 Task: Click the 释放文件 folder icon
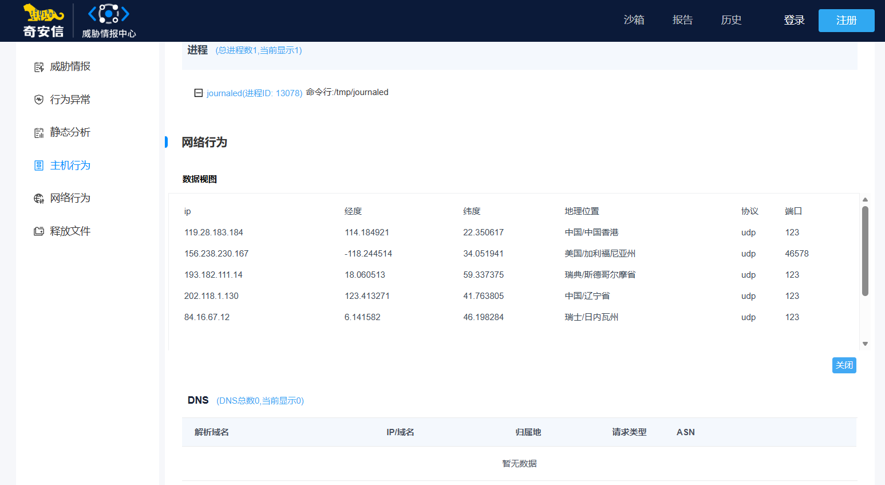coord(39,231)
